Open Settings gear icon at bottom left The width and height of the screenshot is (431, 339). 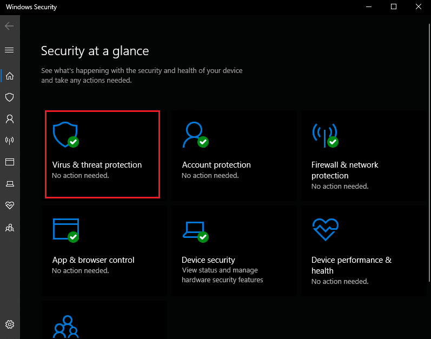(10, 324)
